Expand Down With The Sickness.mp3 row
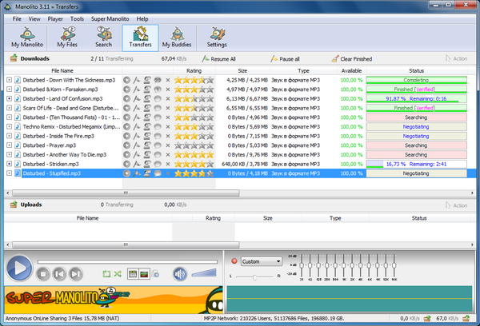The height and width of the screenshot is (326, 480). pyautogui.click(x=9, y=80)
